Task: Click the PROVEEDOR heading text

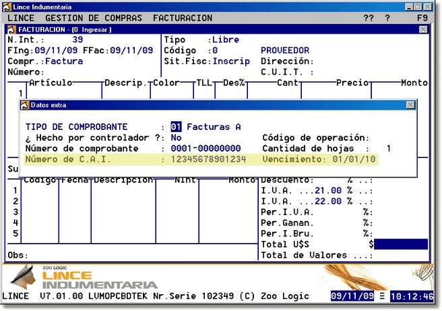Action: pyautogui.click(x=285, y=50)
